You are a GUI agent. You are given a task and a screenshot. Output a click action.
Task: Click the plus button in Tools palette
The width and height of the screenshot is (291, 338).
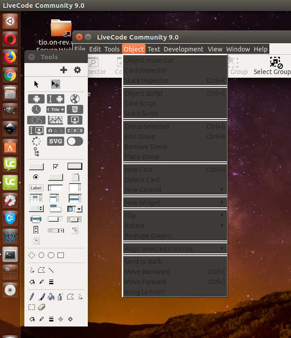click(63, 70)
